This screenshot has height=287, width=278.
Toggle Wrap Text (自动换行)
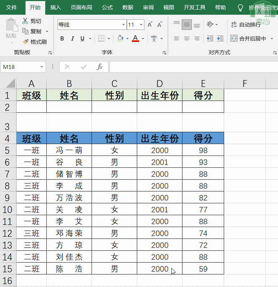(246, 24)
